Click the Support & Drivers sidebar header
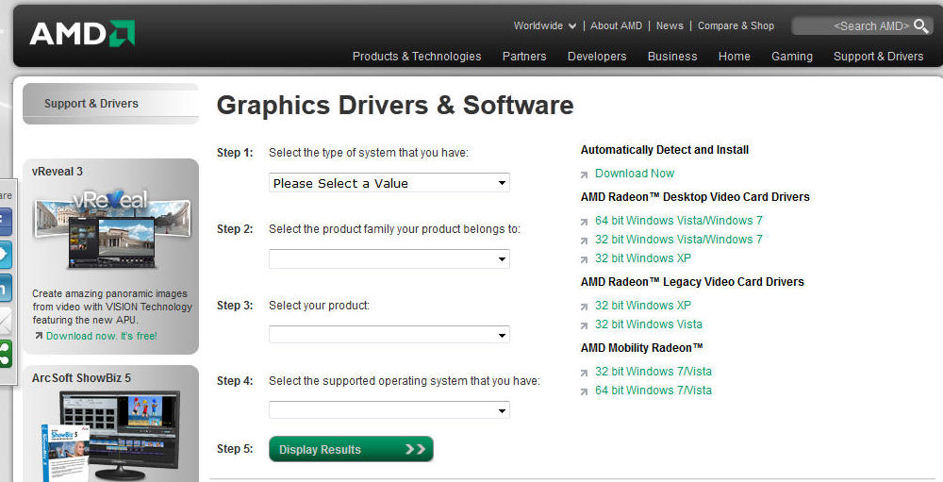This screenshot has height=482, width=943. [x=110, y=104]
